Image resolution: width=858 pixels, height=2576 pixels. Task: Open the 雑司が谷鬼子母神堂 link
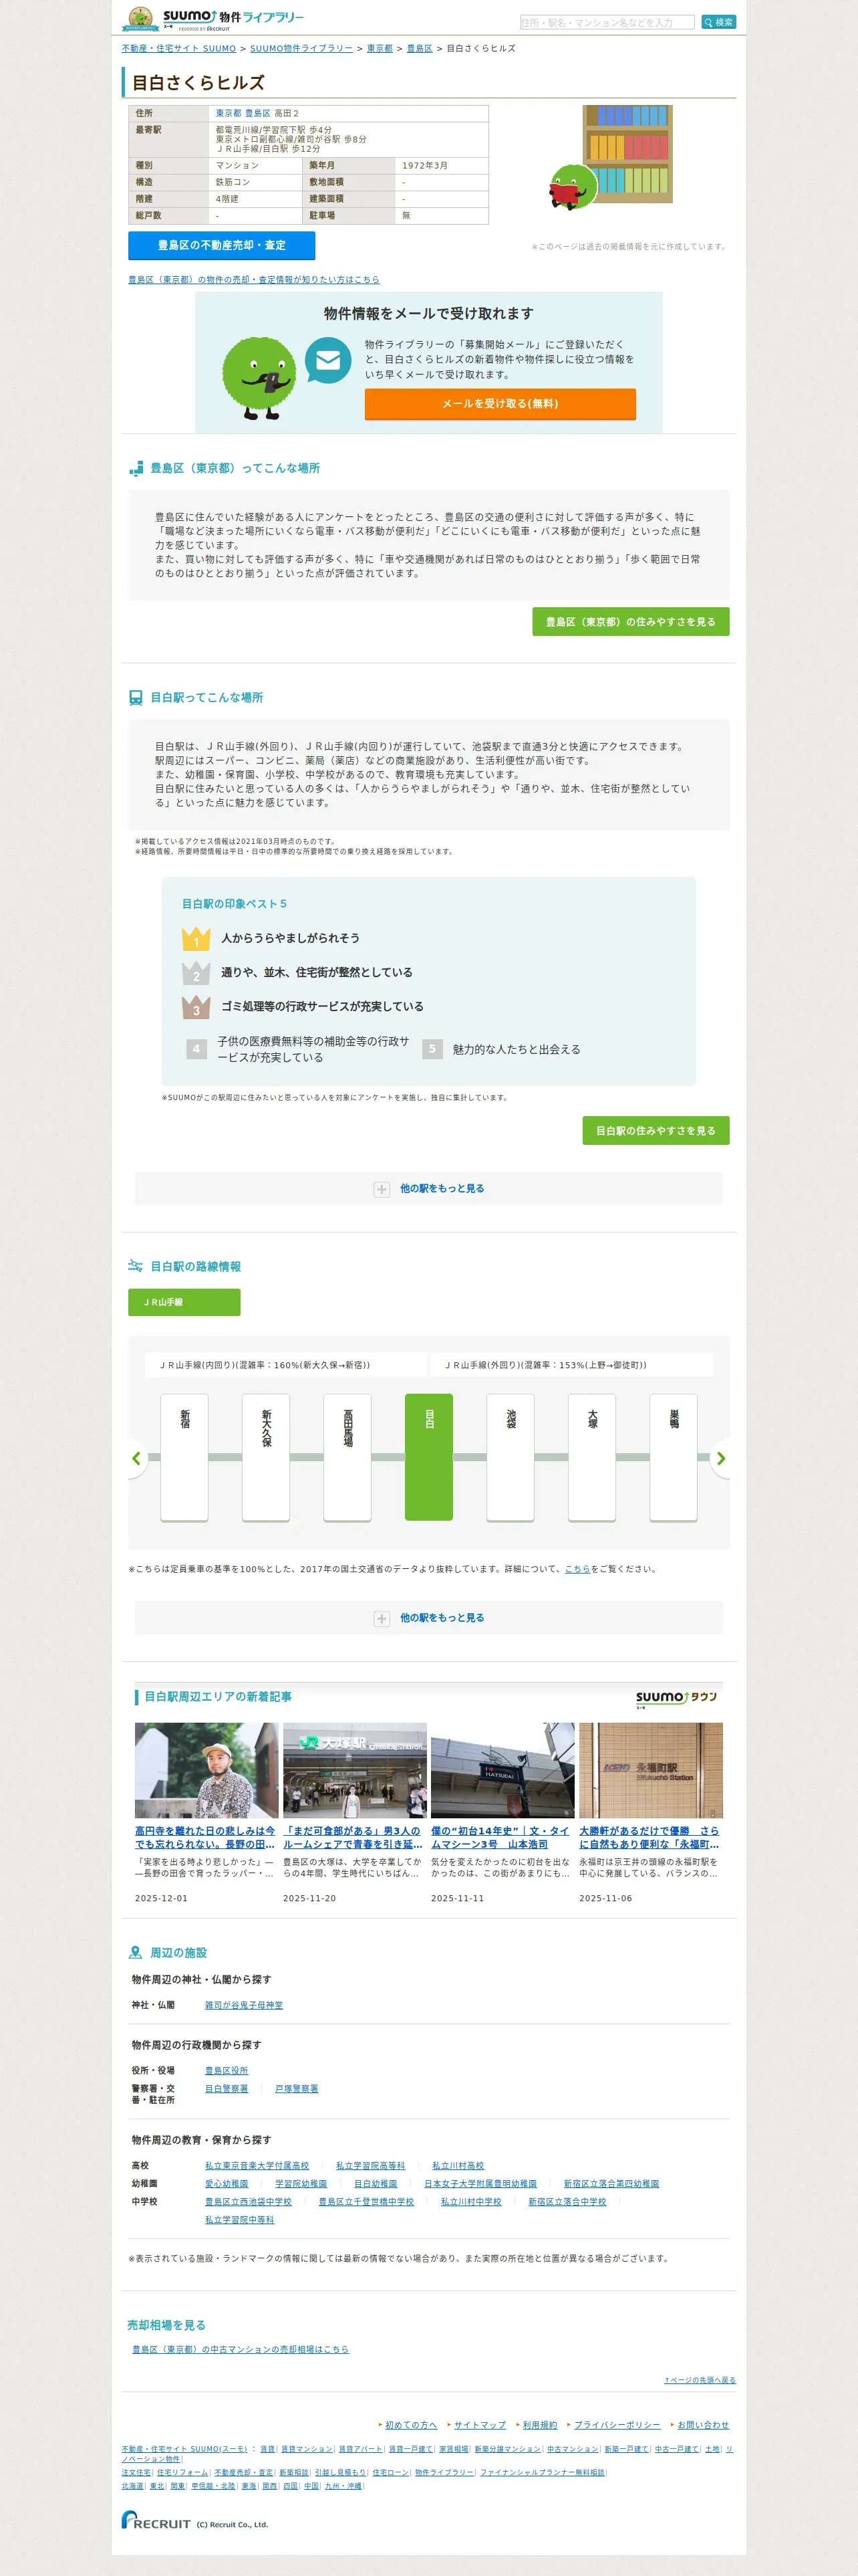coord(244,2005)
